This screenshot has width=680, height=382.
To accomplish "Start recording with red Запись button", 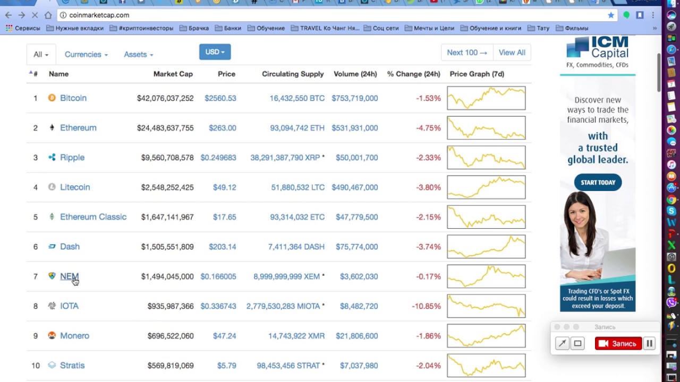I will pyautogui.click(x=618, y=343).
